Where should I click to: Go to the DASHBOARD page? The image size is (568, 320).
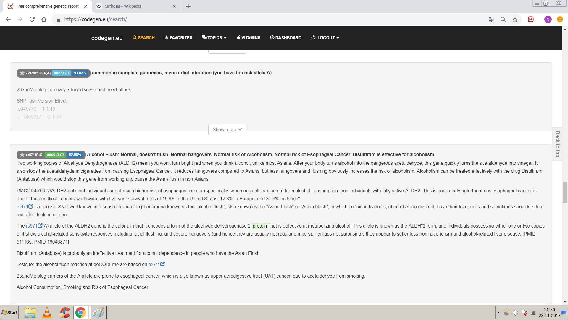[286, 38]
